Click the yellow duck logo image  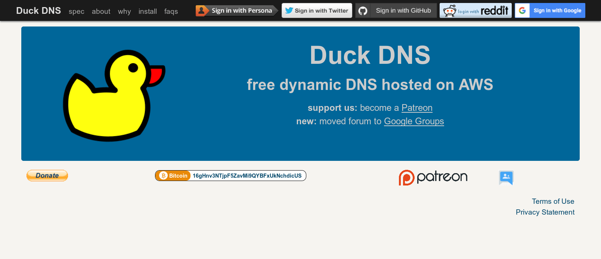(x=114, y=96)
